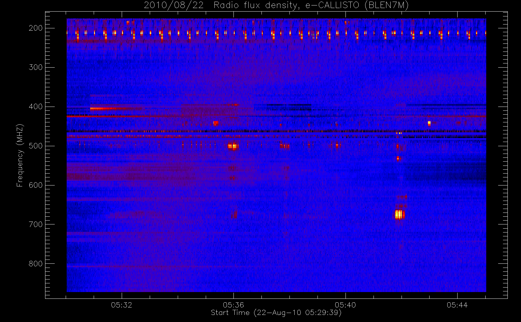This screenshot has height=322, width=521.
Task: Click the 700 frequency tick label
Action: tap(35, 224)
